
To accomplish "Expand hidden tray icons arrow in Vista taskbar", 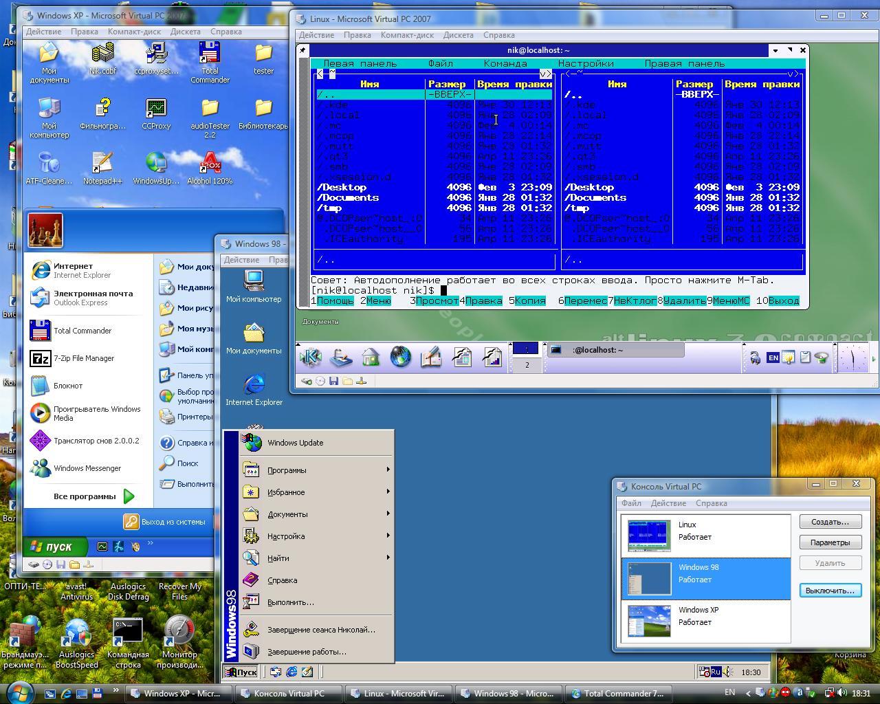I will tap(748, 693).
